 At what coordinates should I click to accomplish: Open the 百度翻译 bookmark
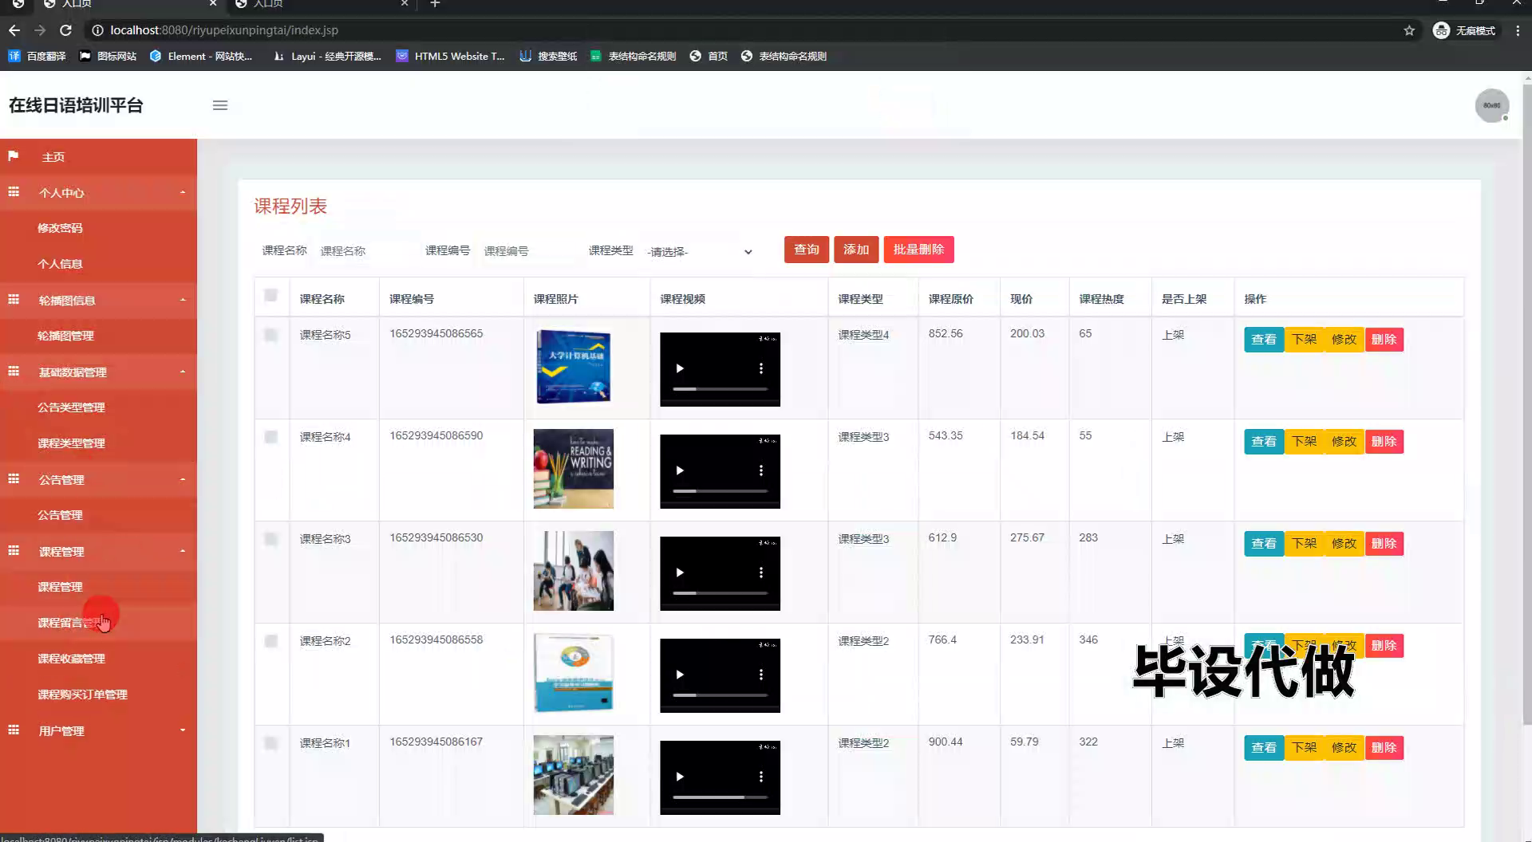(38, 56)
